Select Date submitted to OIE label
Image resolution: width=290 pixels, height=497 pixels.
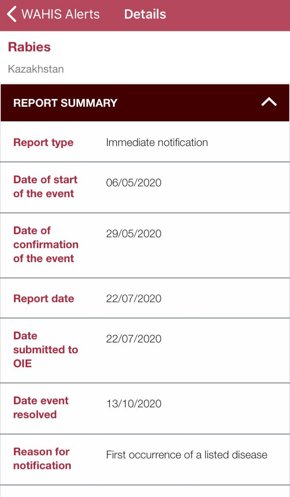45,349
